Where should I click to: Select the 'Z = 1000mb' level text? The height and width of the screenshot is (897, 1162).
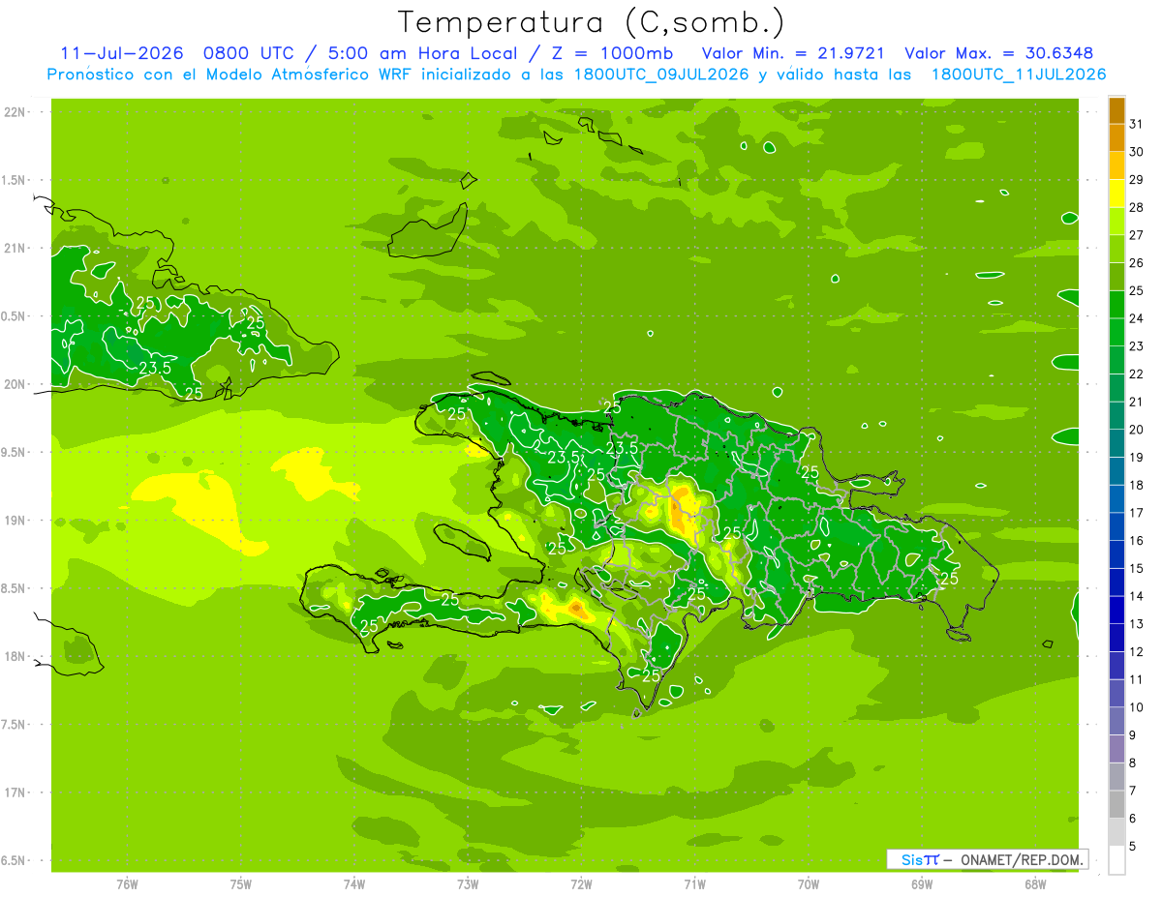(614, 53)
